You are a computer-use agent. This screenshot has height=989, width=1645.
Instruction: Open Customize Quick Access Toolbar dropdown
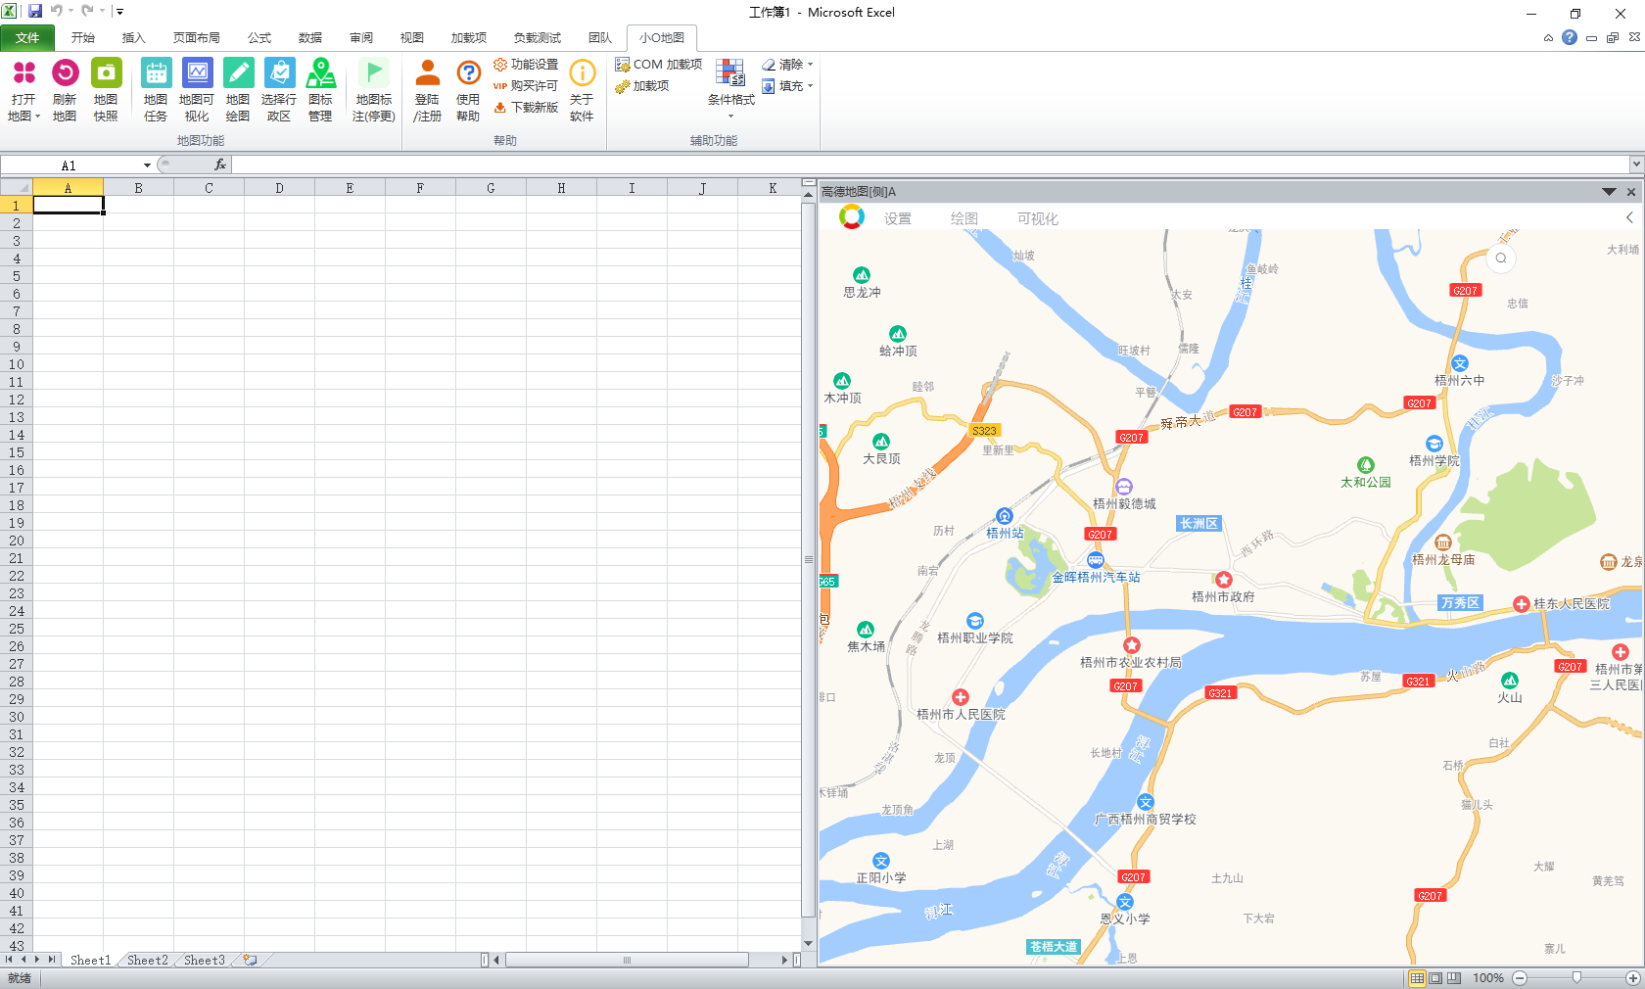pyautogui.click(x=119, y=12)
